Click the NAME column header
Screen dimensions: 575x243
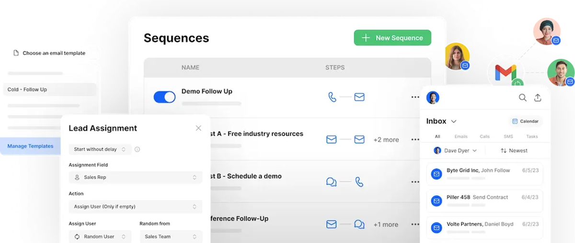coord(190,67)
